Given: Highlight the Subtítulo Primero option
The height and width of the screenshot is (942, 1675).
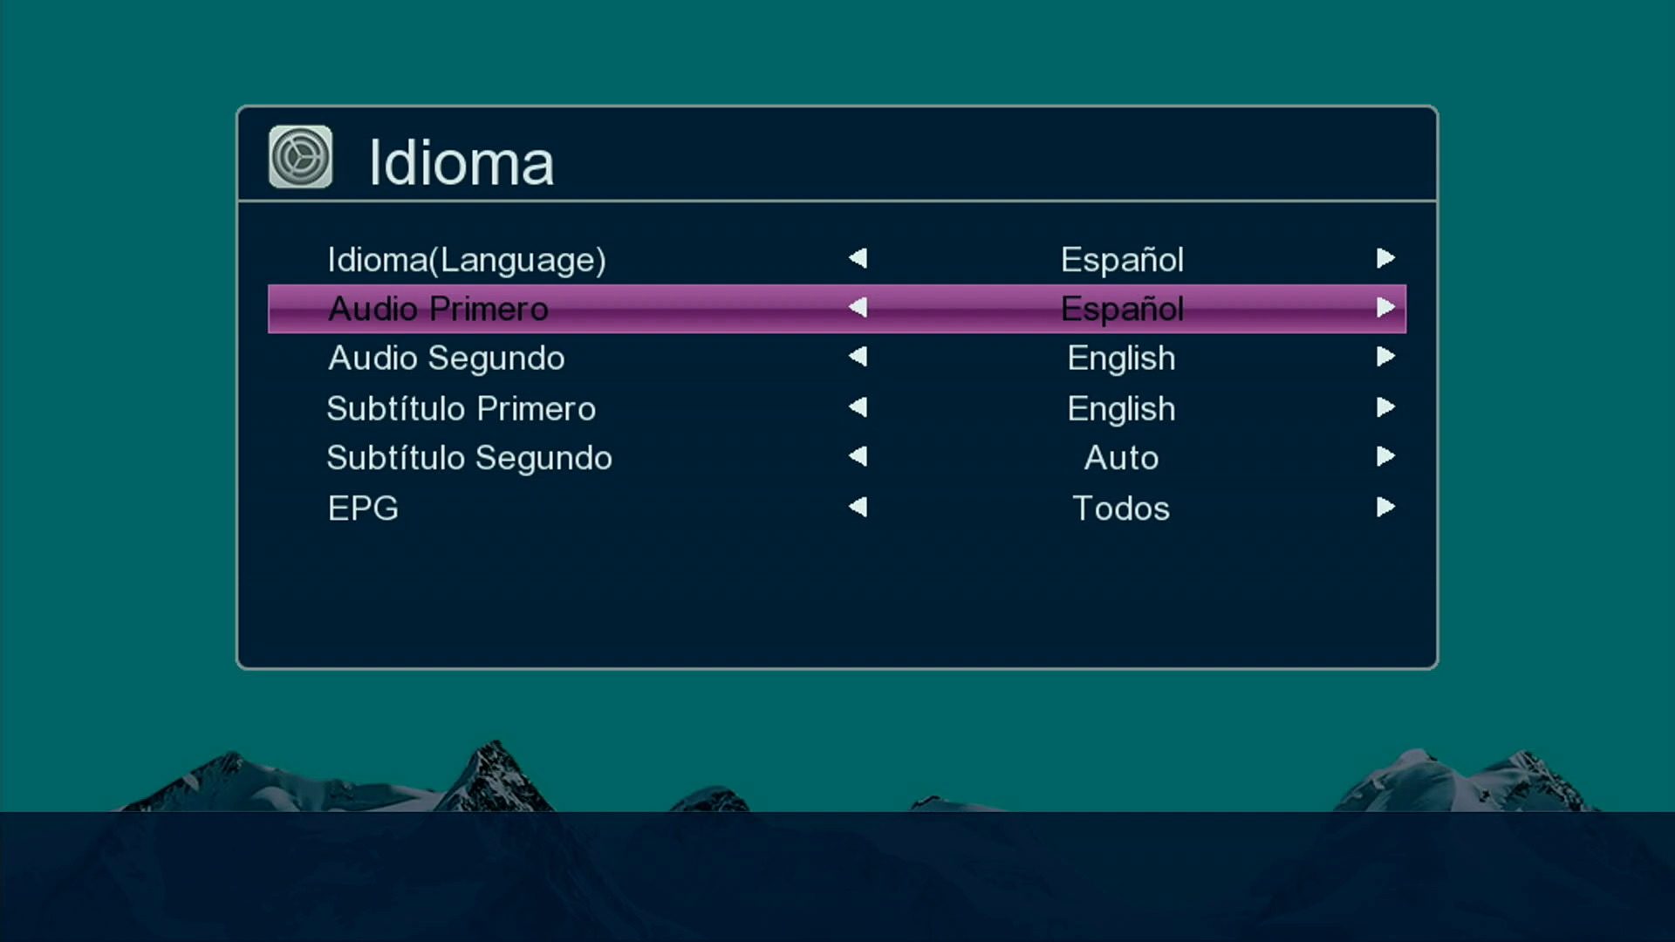Looking at the screenshot, I should pyautogui.click(x=461, y=408).
